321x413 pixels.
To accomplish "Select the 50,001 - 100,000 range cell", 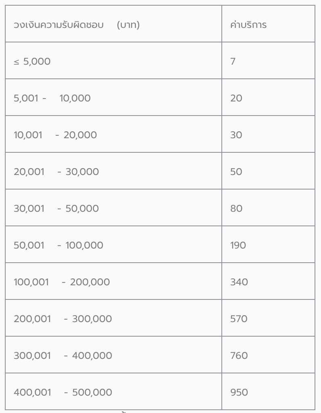I will 58,245.
